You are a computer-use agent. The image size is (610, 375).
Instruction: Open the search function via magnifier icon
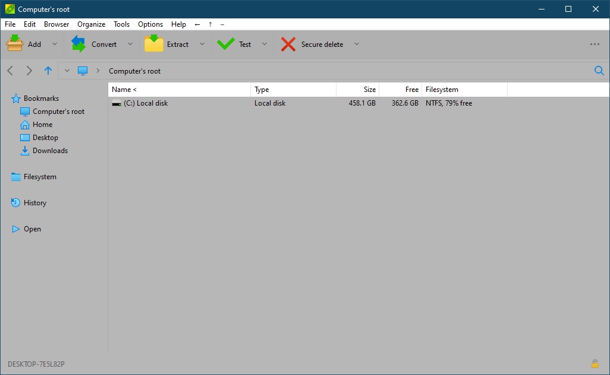click(599, 71)
